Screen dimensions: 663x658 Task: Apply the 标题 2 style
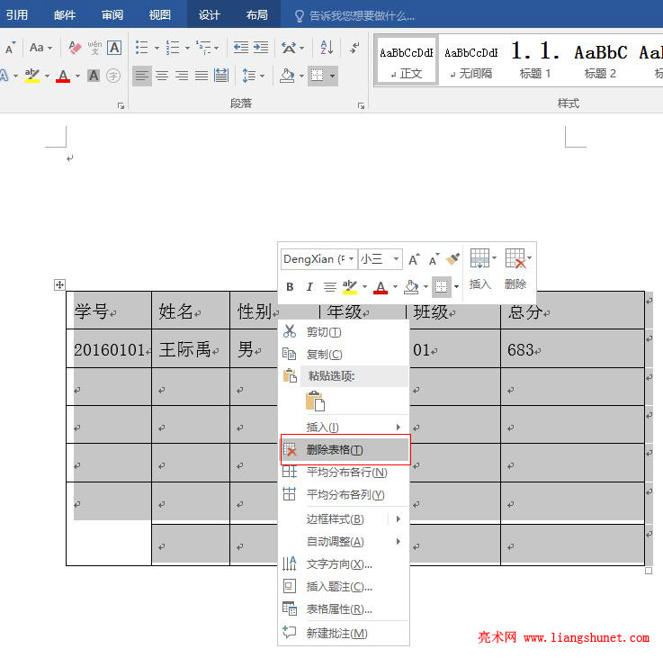pyautogui.click(x=600, y=61)
